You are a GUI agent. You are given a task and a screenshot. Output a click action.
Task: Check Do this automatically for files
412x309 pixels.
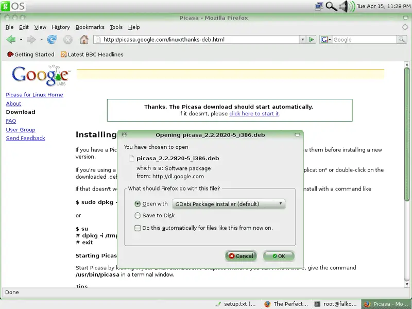coord(138,228)
